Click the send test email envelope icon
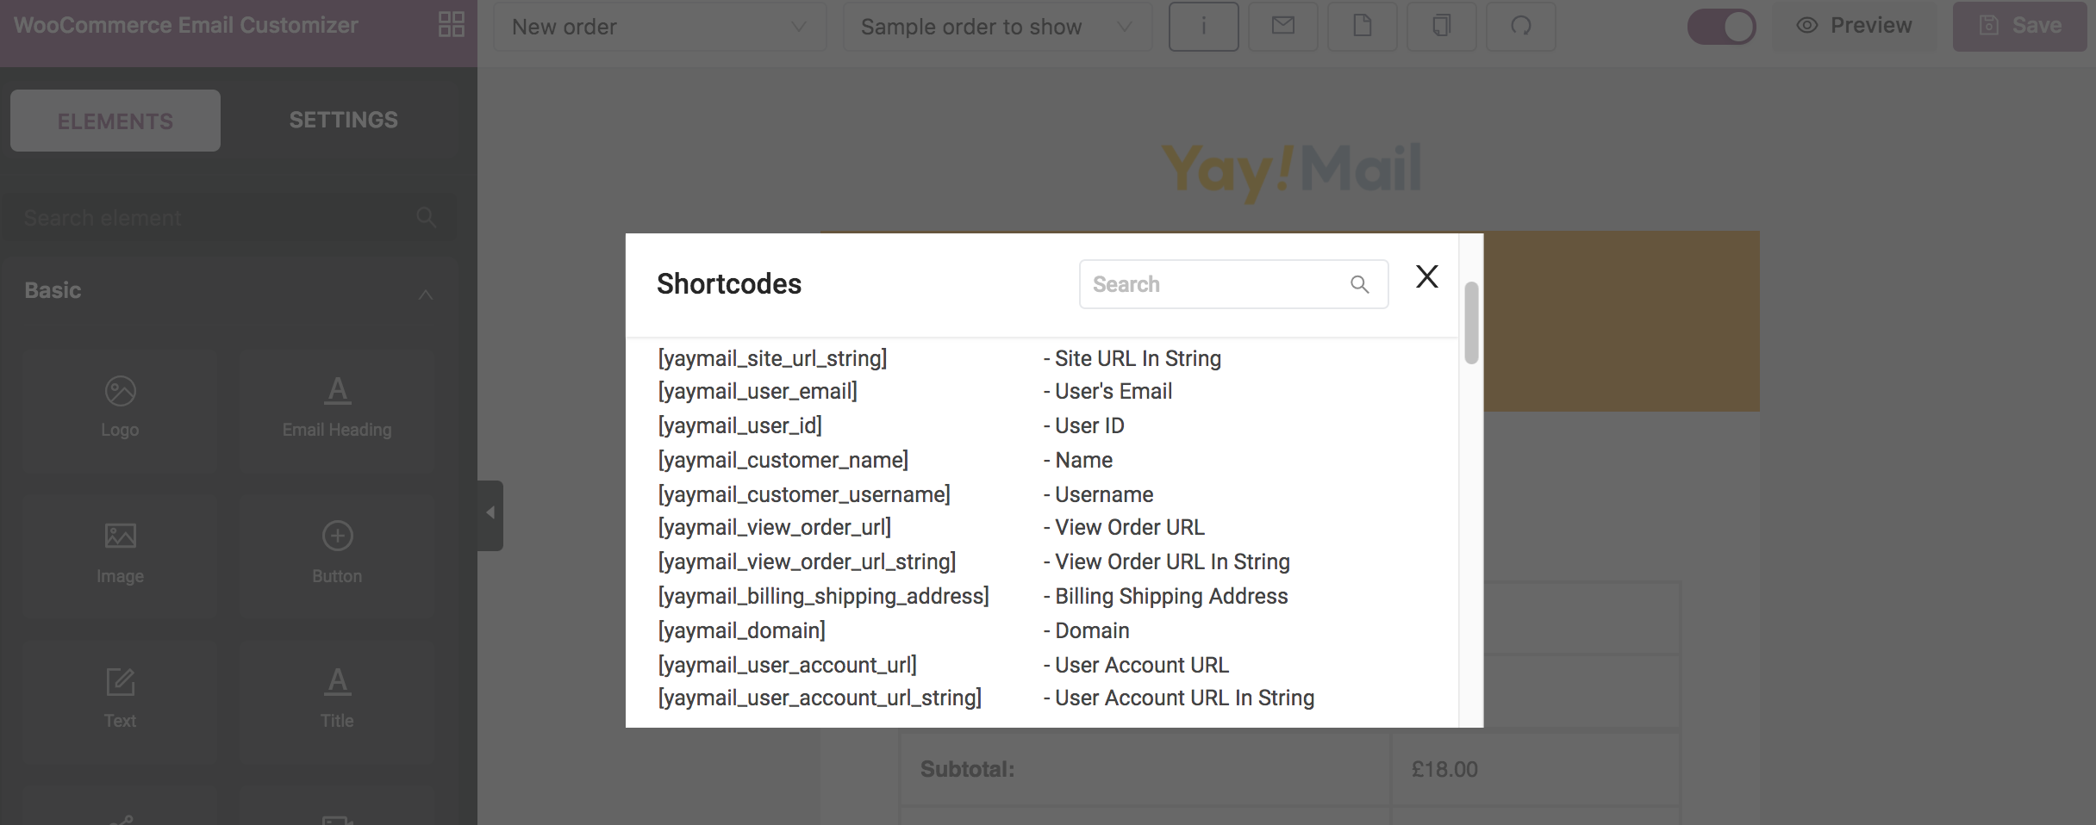Screen dimensions: 2096x825 (1282, 27)
